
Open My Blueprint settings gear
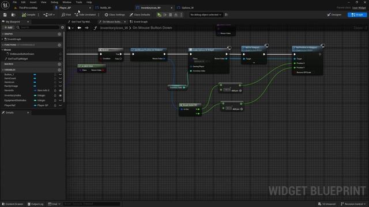[x=62, y=28]
